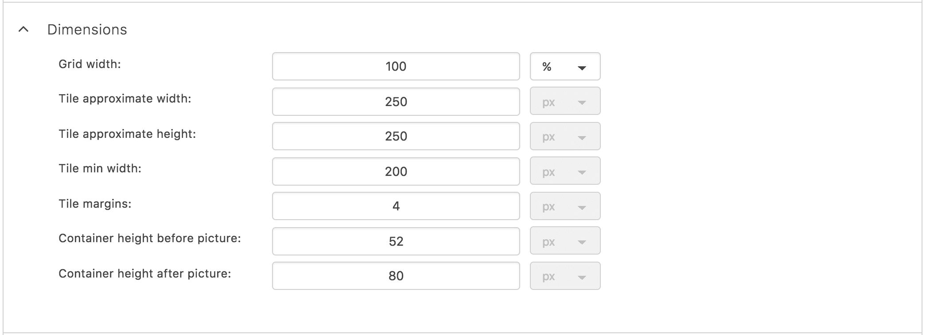Open the Tile min width unit dropdown
This screenshot has height=335, width=926.
565,171
